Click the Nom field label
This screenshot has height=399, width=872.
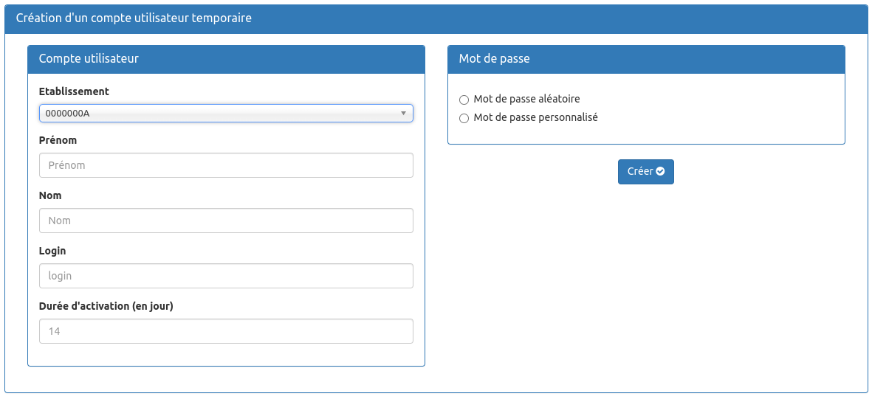50,195
